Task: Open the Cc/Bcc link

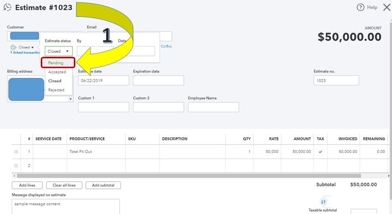Action: 166,46
